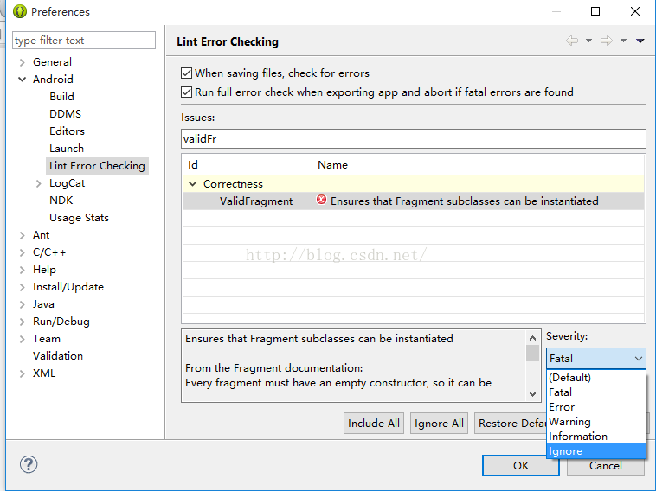Viewport: 656px width, 491px height.
Task: Toggle 'Run full error check when exporting'
Action: click(187, 92)
